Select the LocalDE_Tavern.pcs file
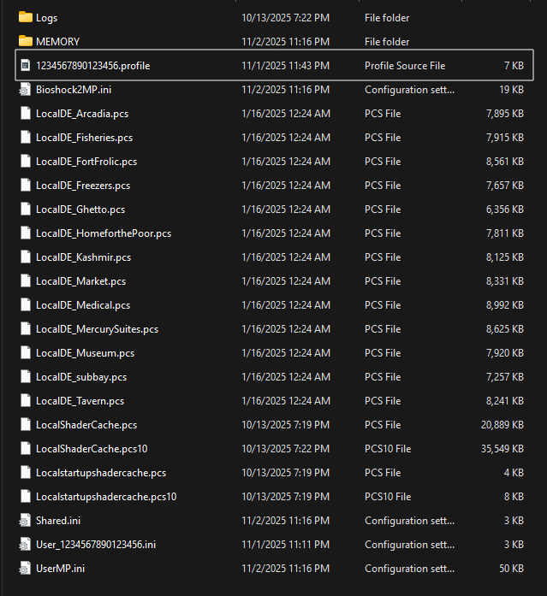The height and width of the screenshot is (596, 547). coord(80,400)
